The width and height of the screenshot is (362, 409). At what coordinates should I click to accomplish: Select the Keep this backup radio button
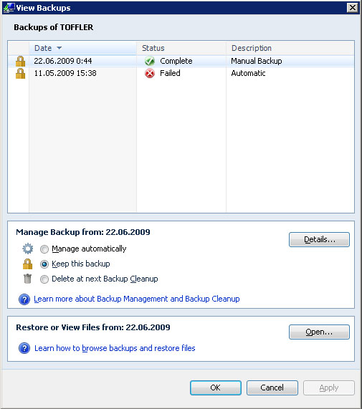click(x=44, y=264)
